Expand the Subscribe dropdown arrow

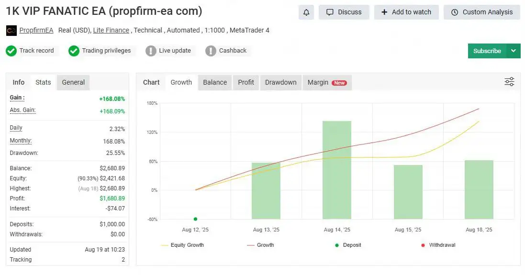click(514, 51)
